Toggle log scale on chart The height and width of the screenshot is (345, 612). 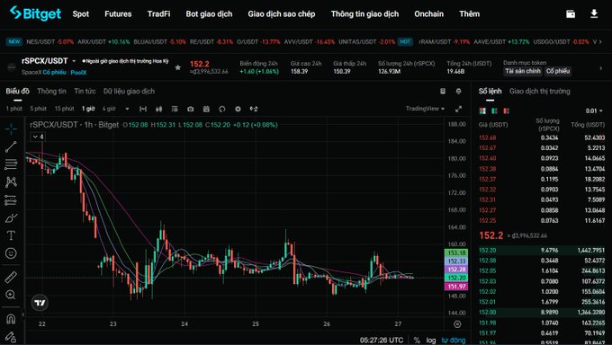[431, 341]
